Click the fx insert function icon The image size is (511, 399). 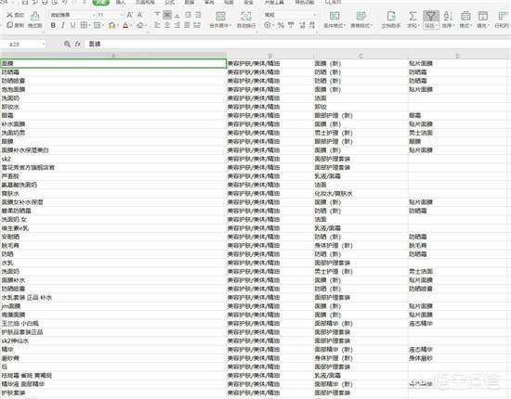click(x=77, y=44)
